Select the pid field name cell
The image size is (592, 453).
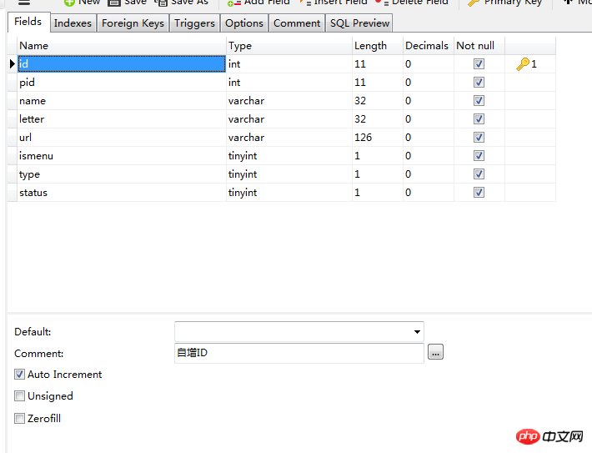pyautogui.click(x=122, y=83)
